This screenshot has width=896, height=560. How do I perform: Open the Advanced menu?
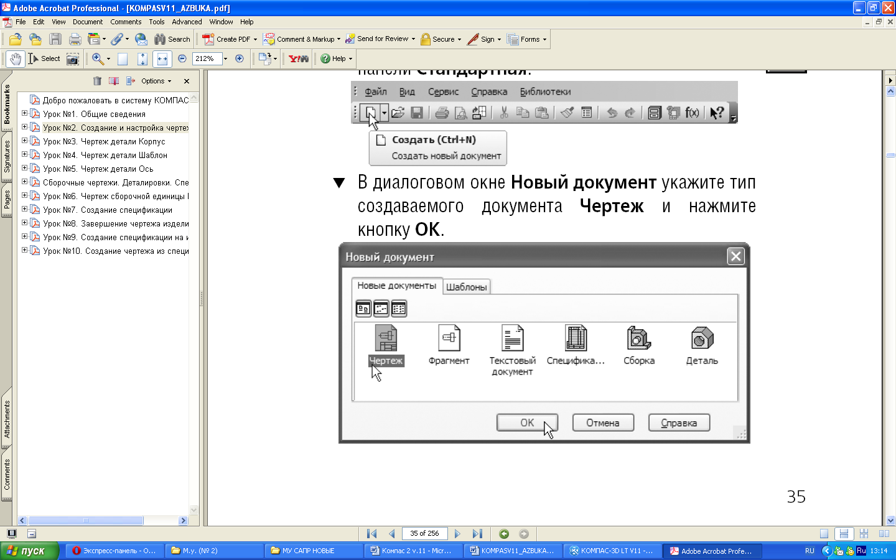[187, 22]
